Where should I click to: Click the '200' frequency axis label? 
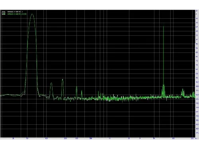click(x=65, y=139)
